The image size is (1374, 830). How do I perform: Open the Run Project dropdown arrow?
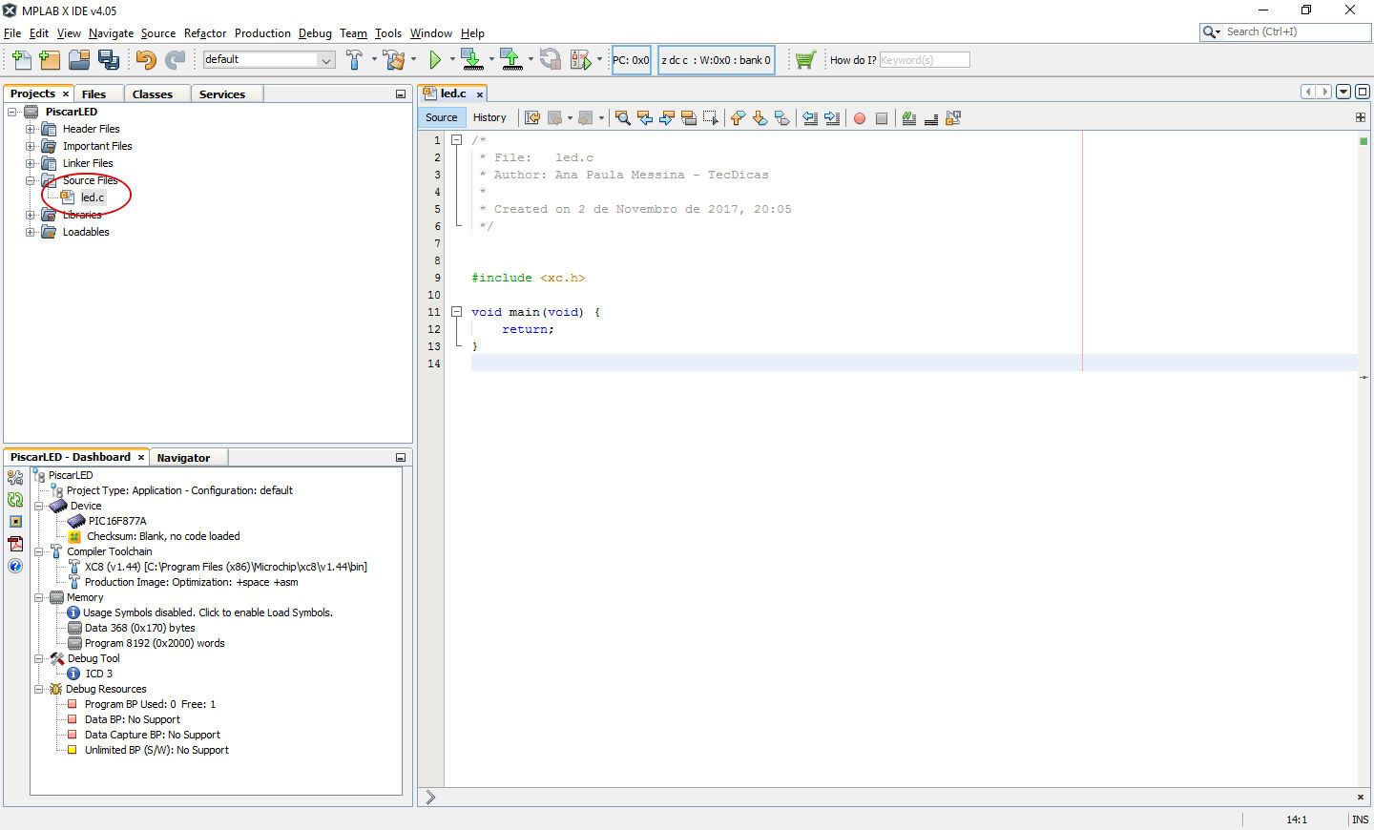(x=452, y=60)
